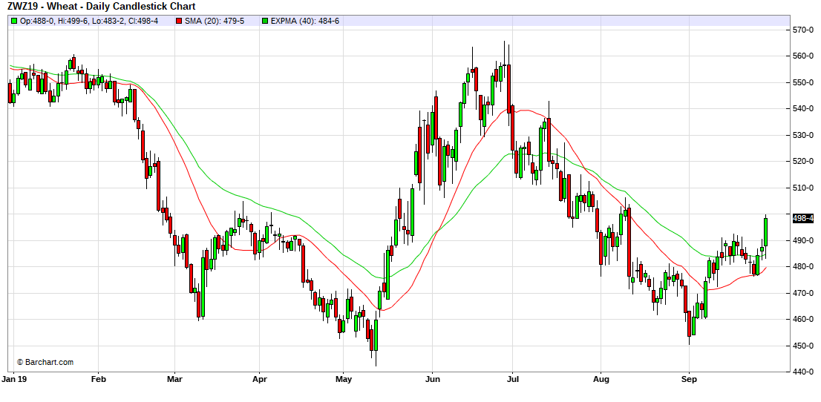Click the May date axis label

(343, 378)
